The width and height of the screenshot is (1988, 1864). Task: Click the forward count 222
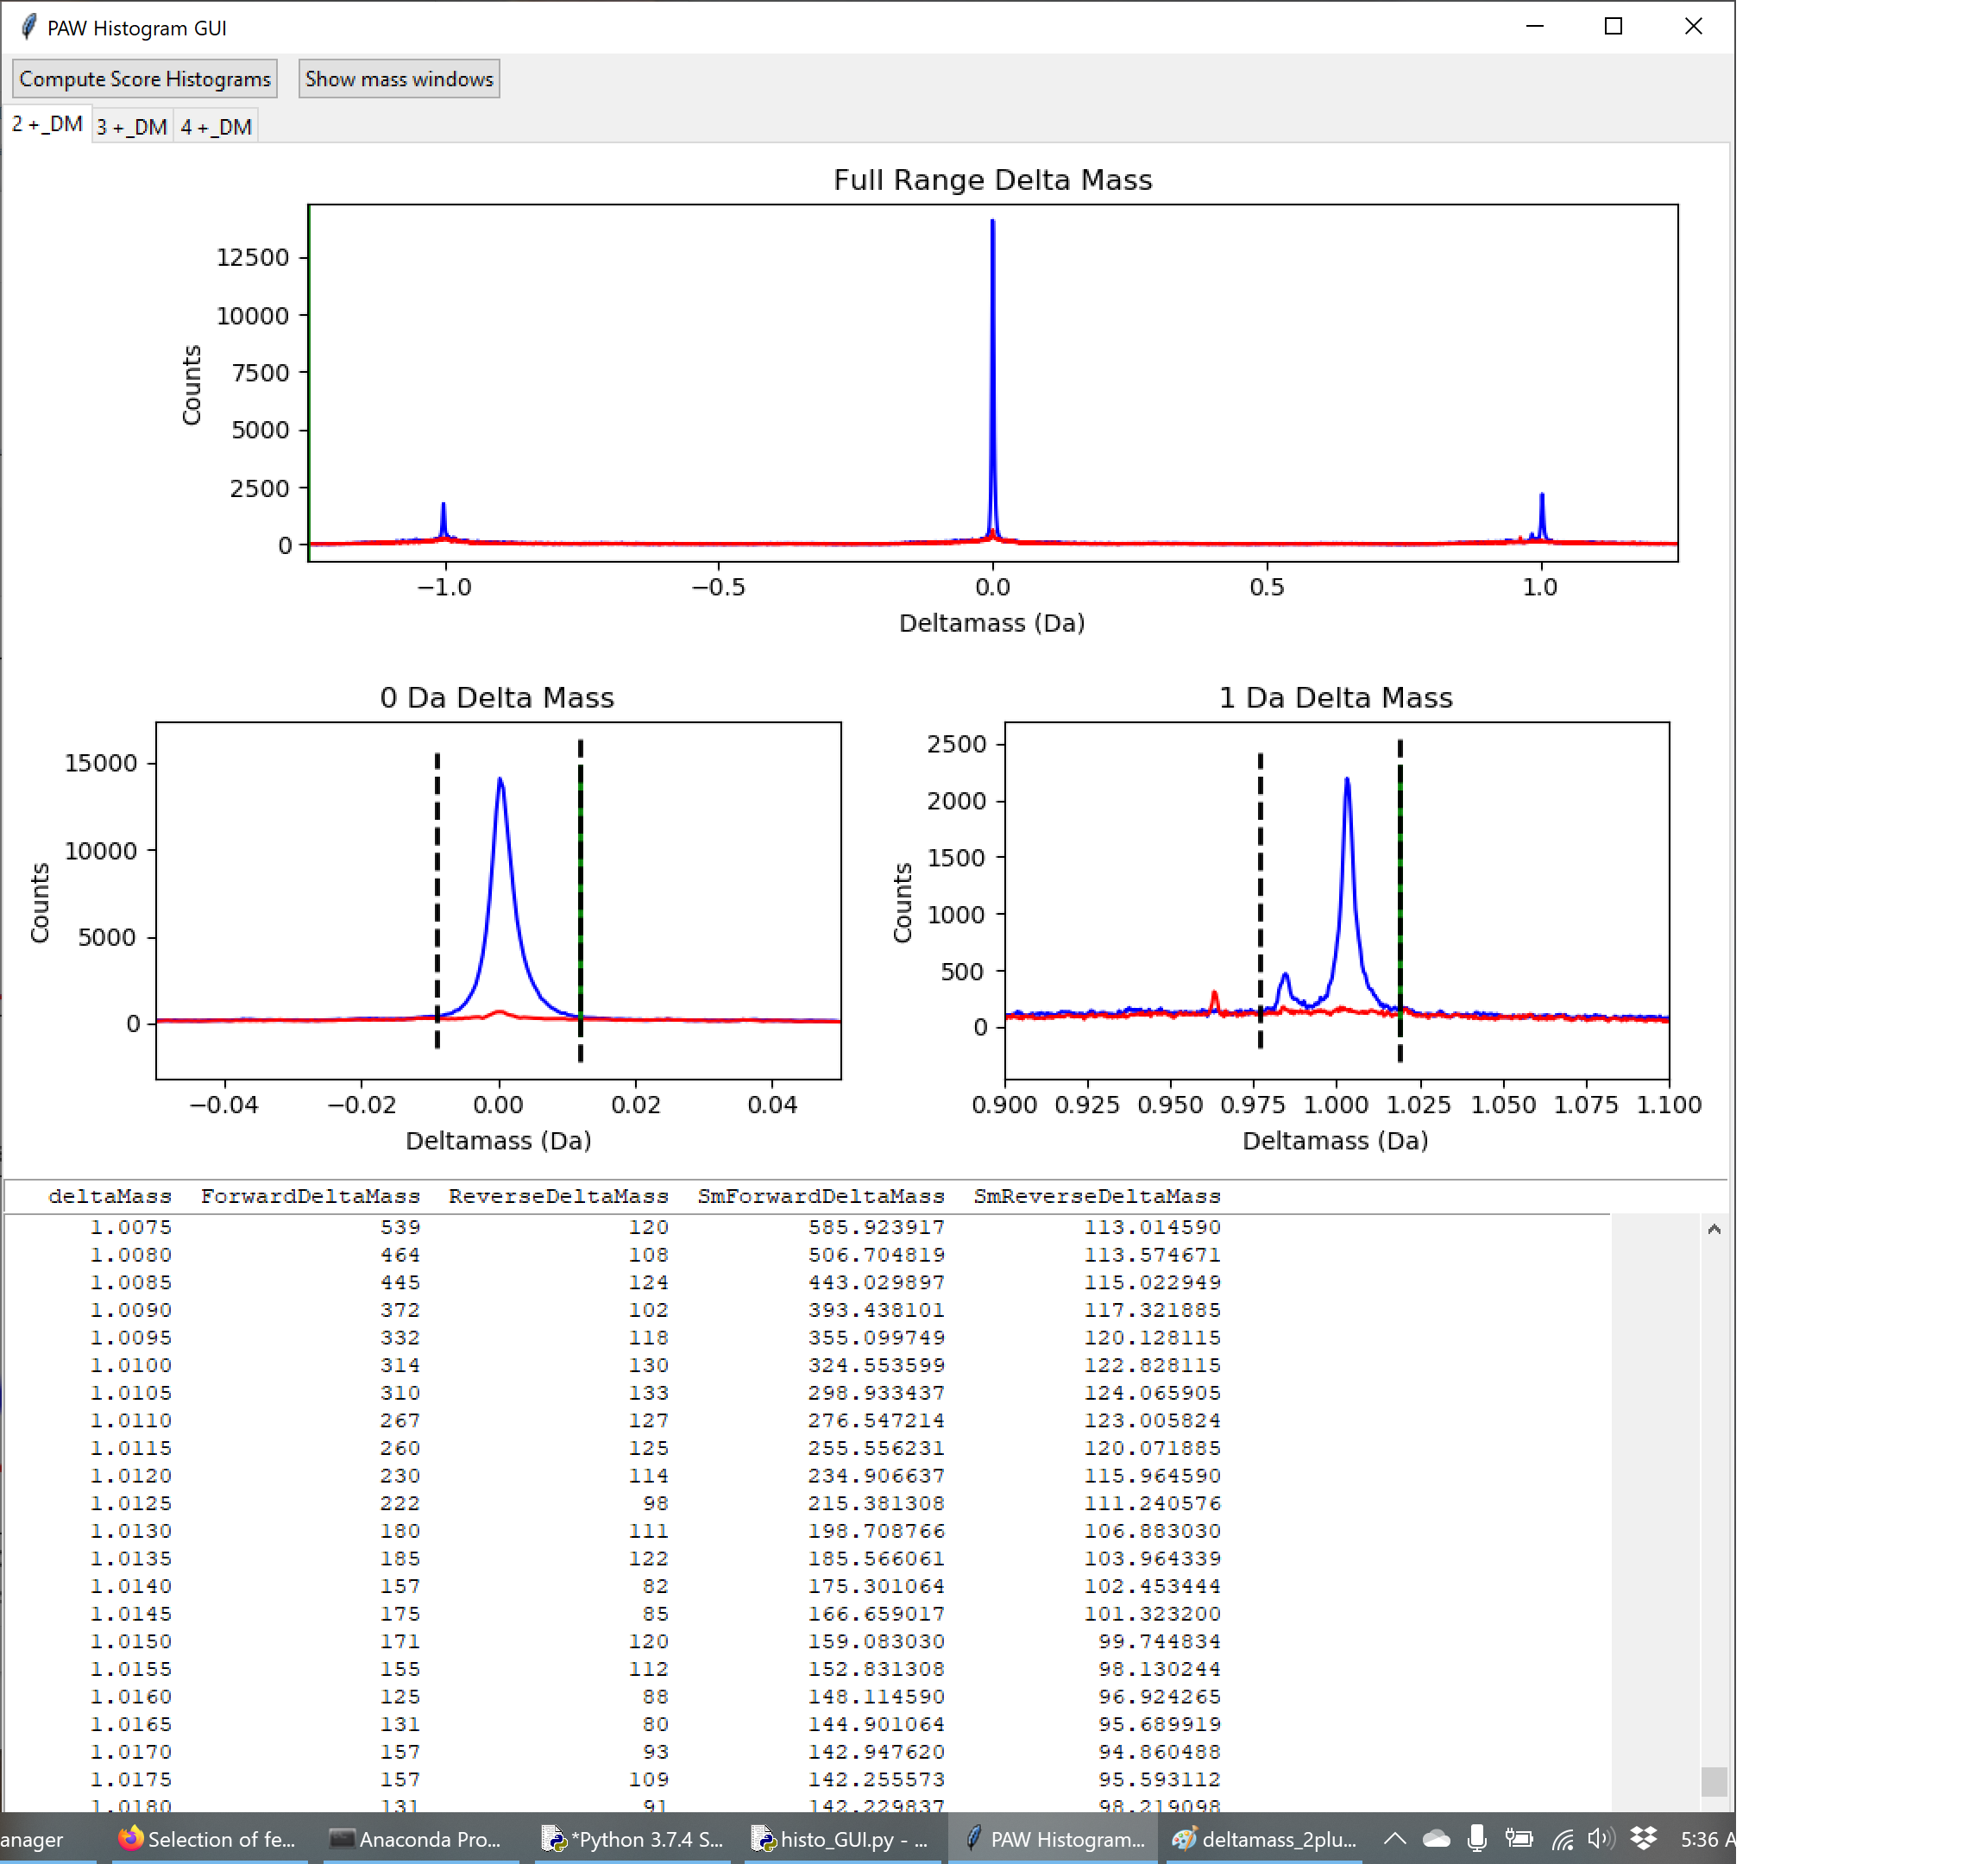[400, 1503]
